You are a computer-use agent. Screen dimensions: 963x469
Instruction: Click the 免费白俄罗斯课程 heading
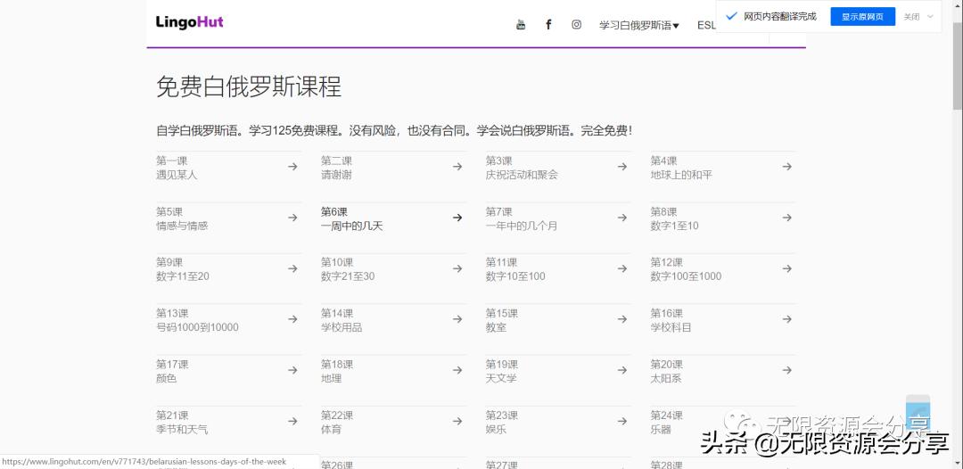249,87
